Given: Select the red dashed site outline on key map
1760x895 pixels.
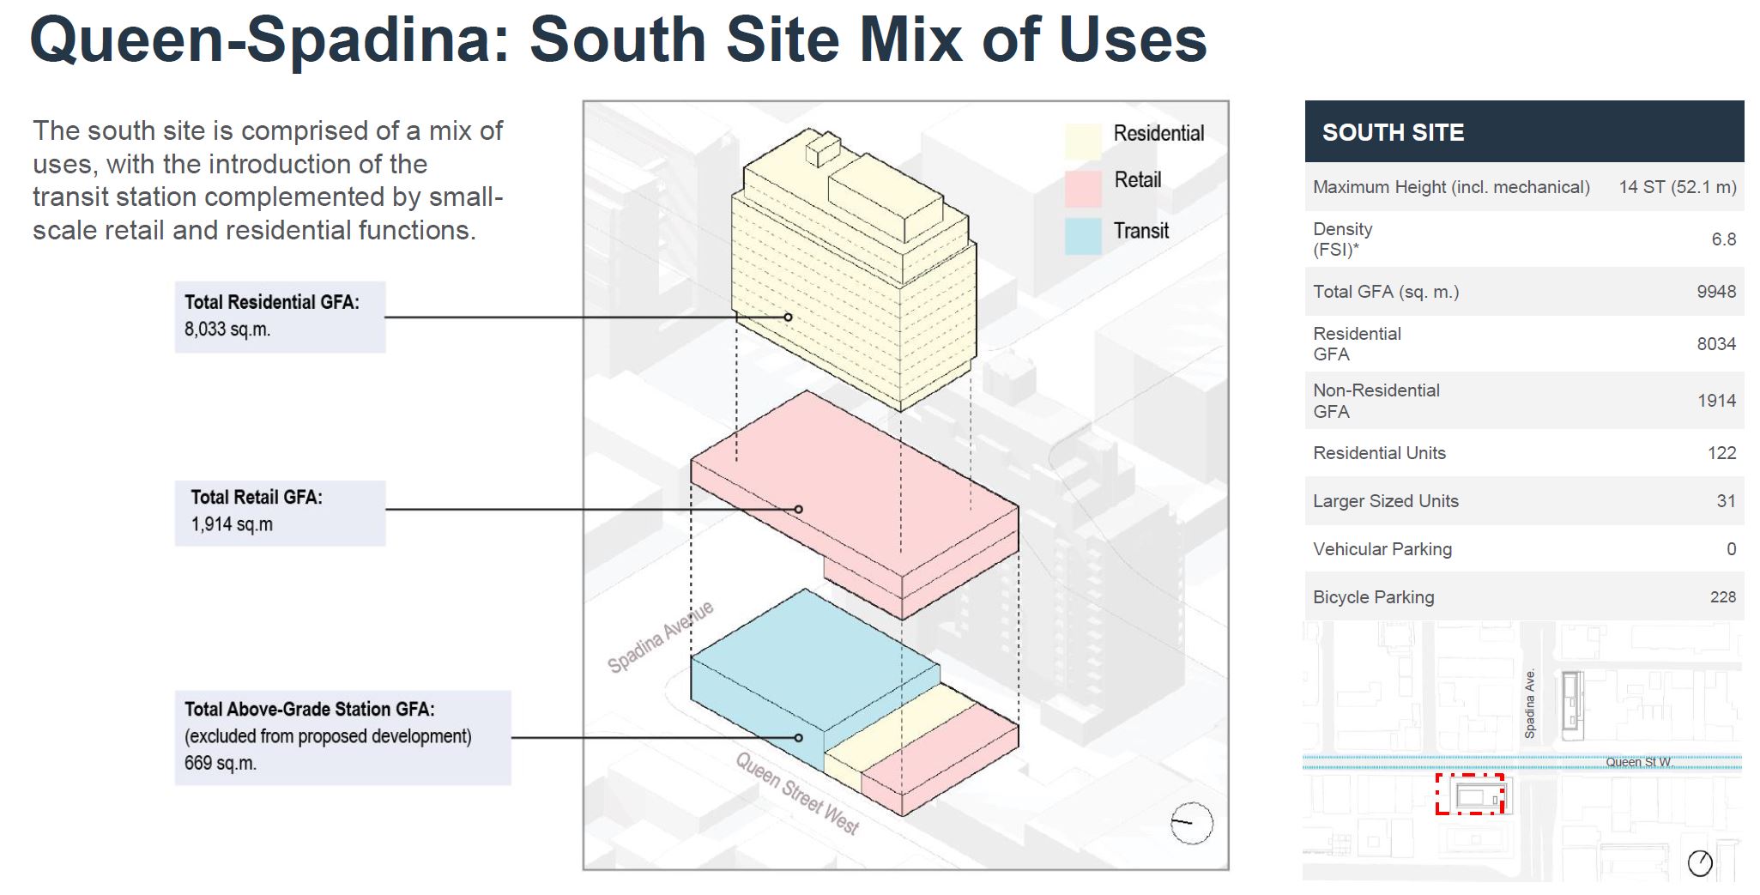Looking at the screenshot, I should [x=1470, y=795].
